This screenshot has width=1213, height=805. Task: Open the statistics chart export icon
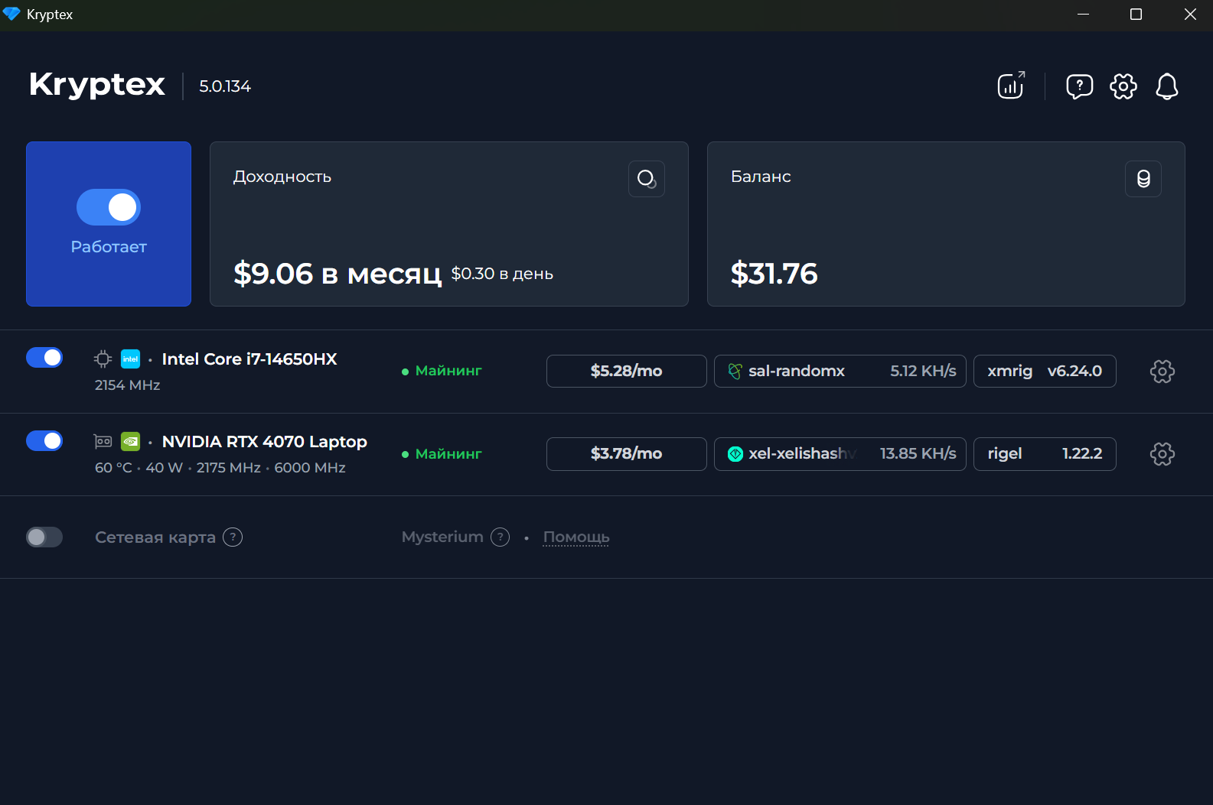(x=1011, y=86)
